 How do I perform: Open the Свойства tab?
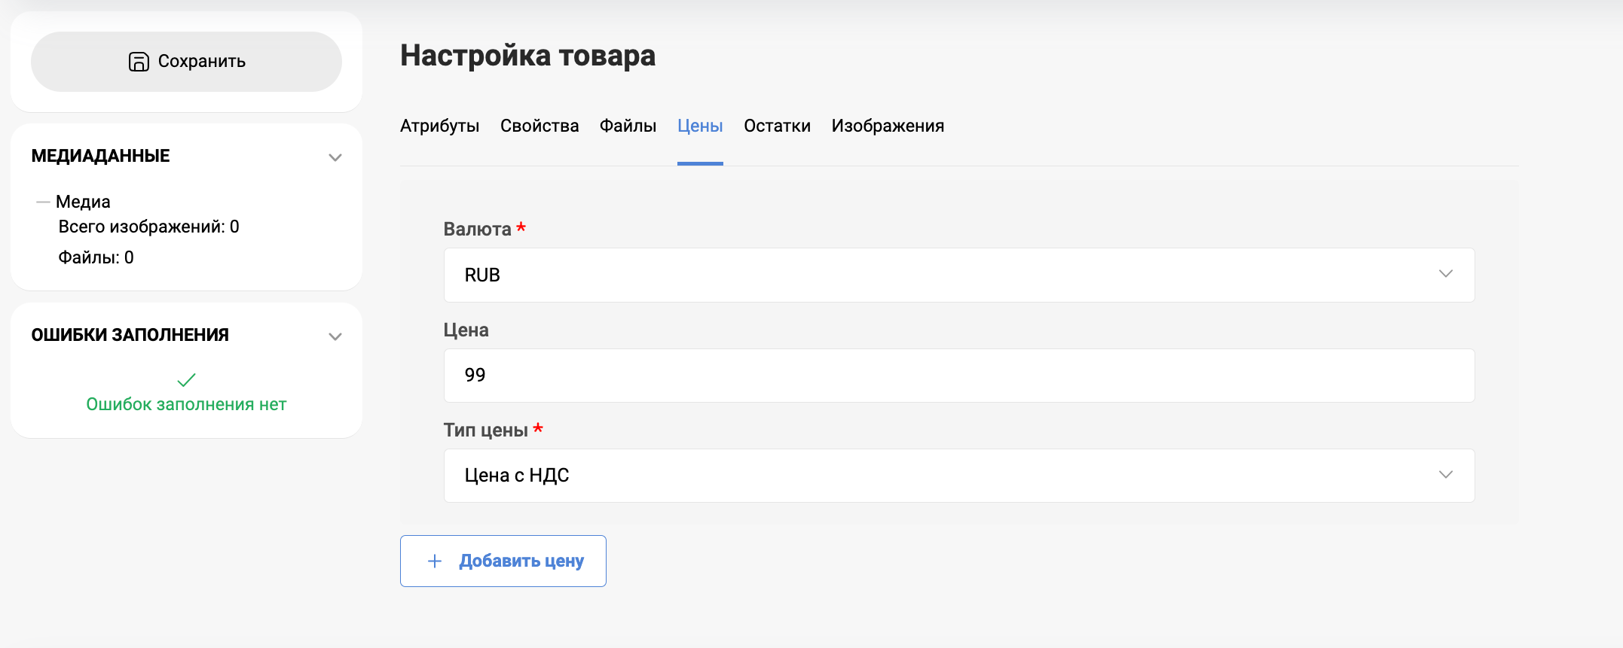click(x=539, y=126)
